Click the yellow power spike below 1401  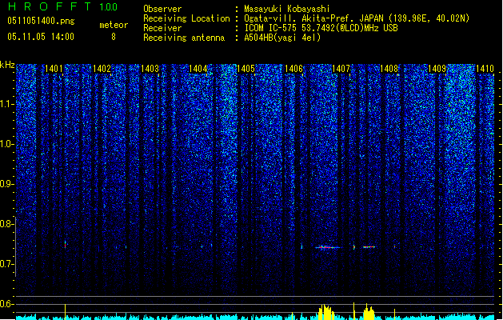[65, 312]
